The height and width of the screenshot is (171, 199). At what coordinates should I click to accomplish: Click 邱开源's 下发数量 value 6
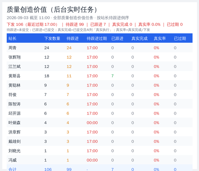[x=45, y=113]
